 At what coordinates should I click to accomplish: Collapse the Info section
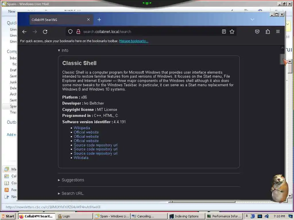[x=63, y=50]
